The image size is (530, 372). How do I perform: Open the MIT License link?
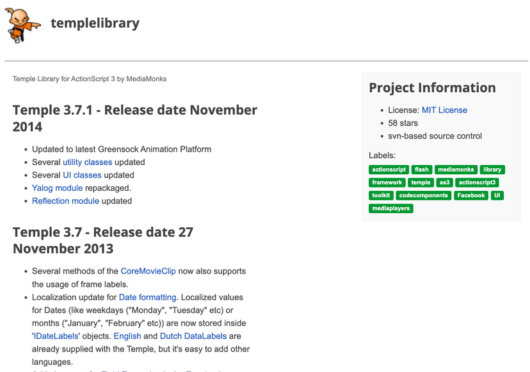pos(444,110)
